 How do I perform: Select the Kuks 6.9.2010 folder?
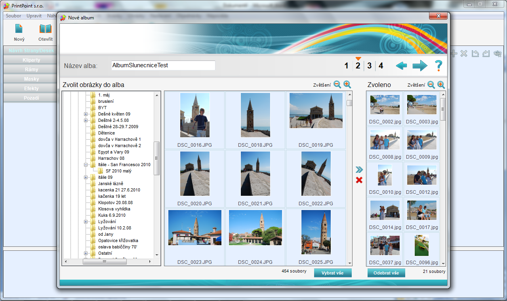click(112, 215)
